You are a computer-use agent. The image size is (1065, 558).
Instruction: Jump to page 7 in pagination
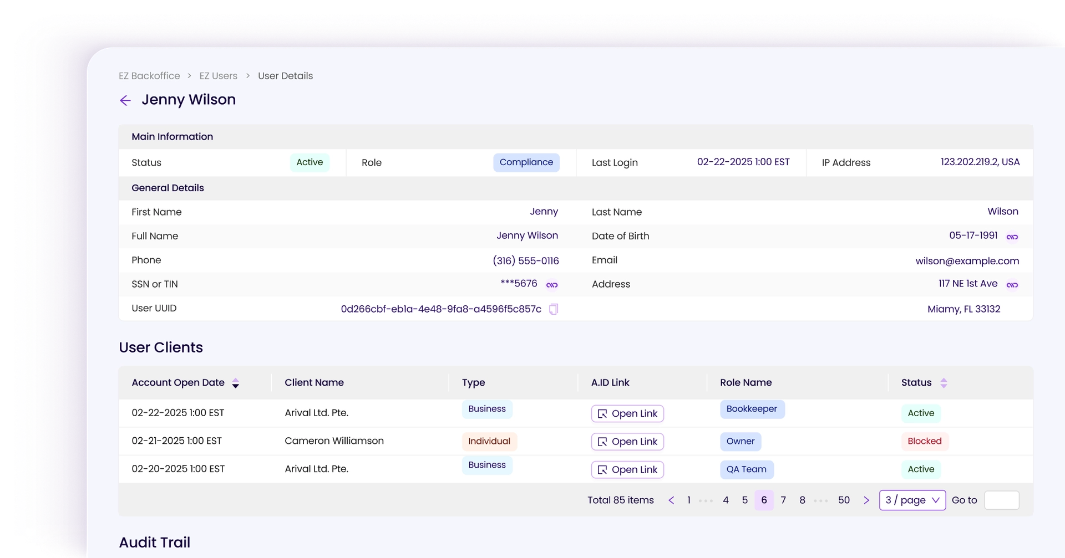tap(783, 500)
